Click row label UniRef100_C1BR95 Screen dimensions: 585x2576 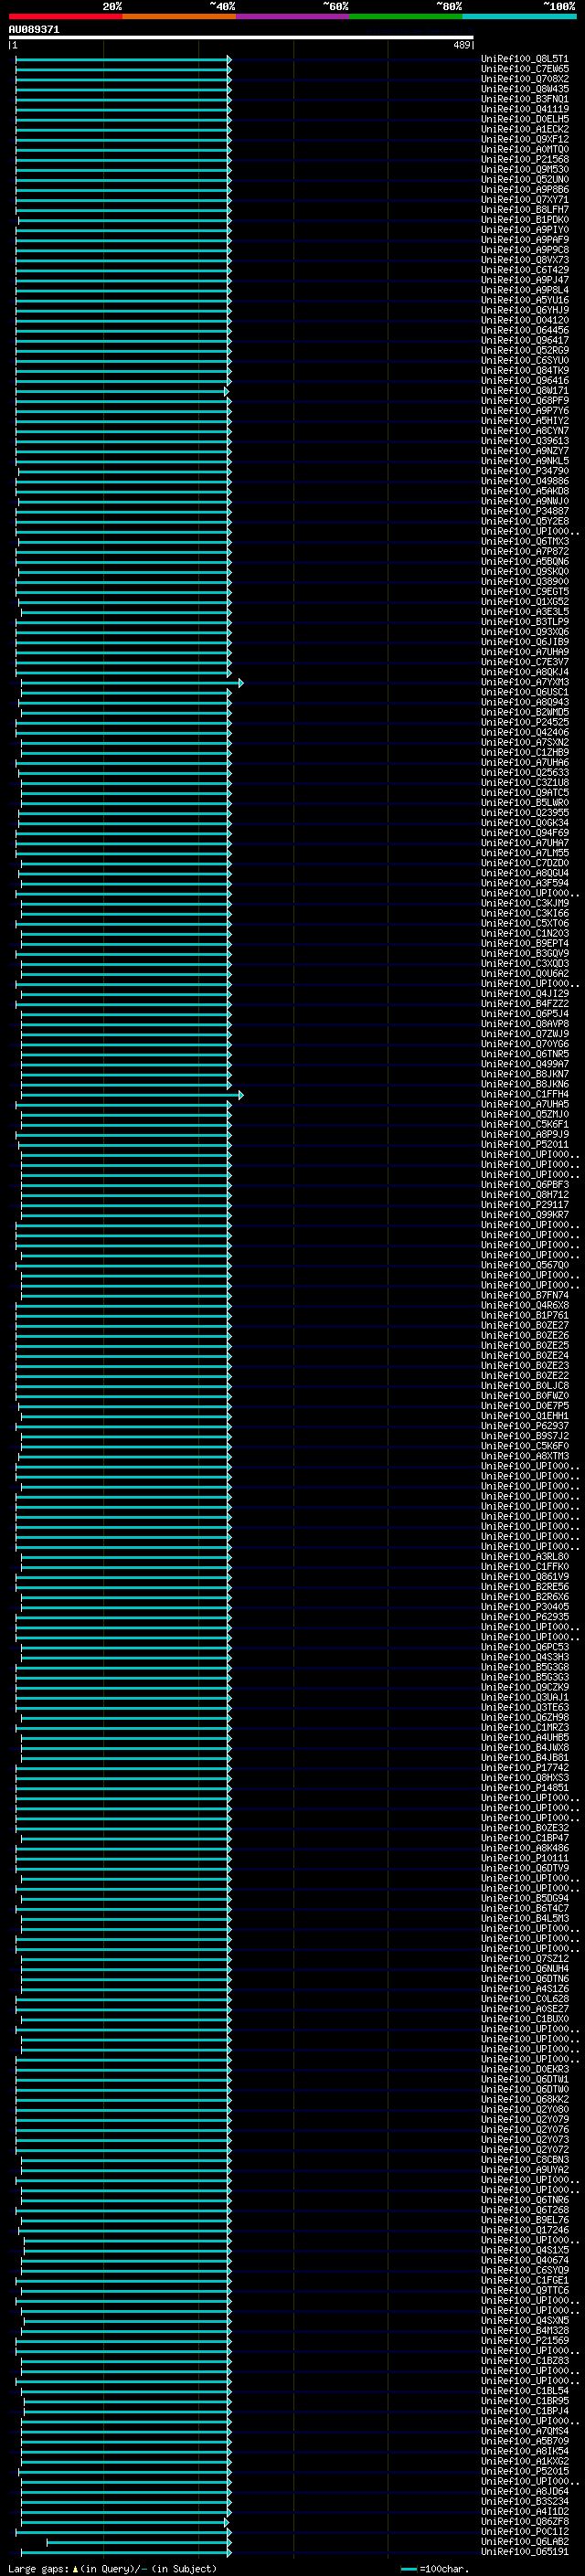(524, 2401)
